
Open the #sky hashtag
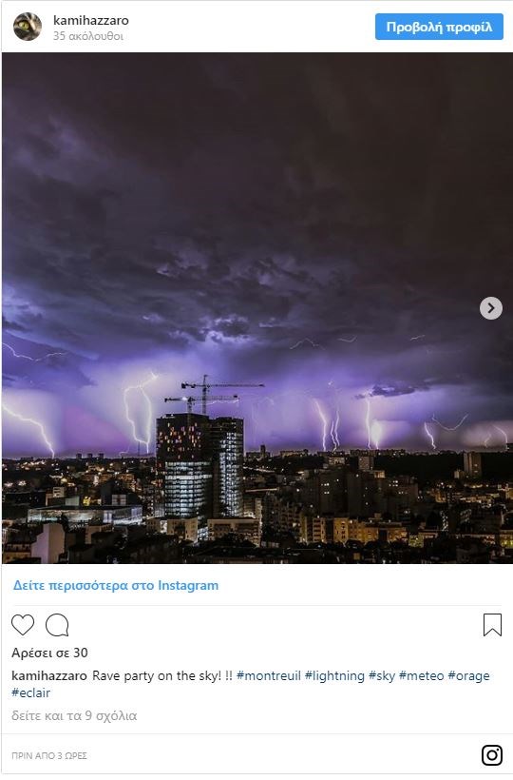click(381, 676)
